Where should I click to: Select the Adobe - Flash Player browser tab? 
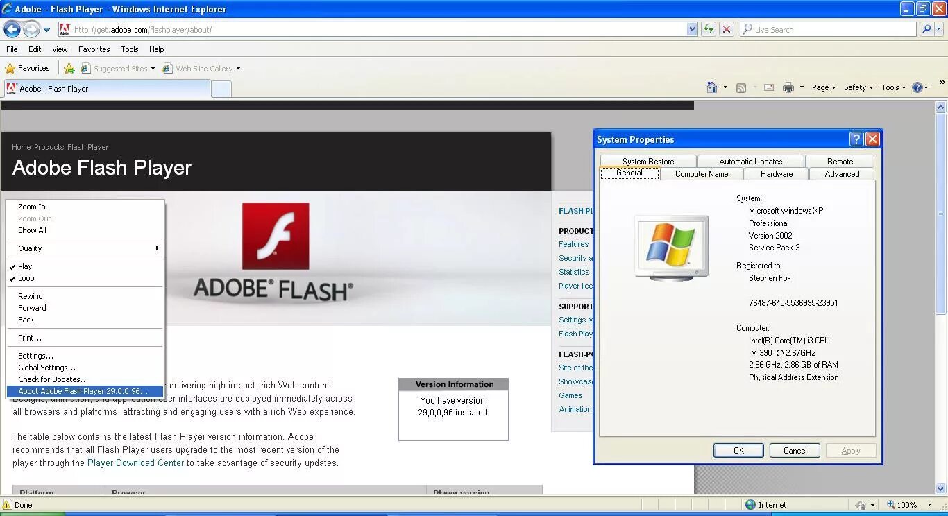[x=107, y=89]
